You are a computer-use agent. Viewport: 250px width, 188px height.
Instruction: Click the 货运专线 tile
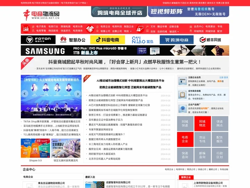tap(202, 139)
